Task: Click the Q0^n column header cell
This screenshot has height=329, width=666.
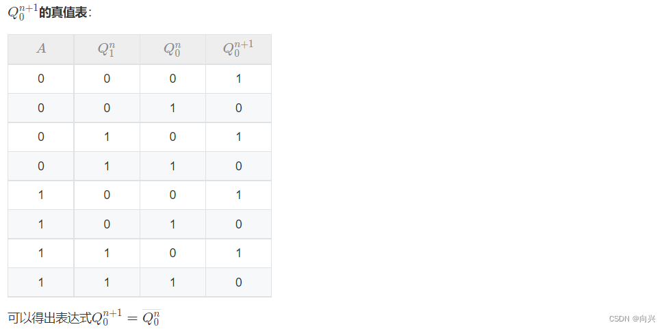Action: [x=172, y=49]
